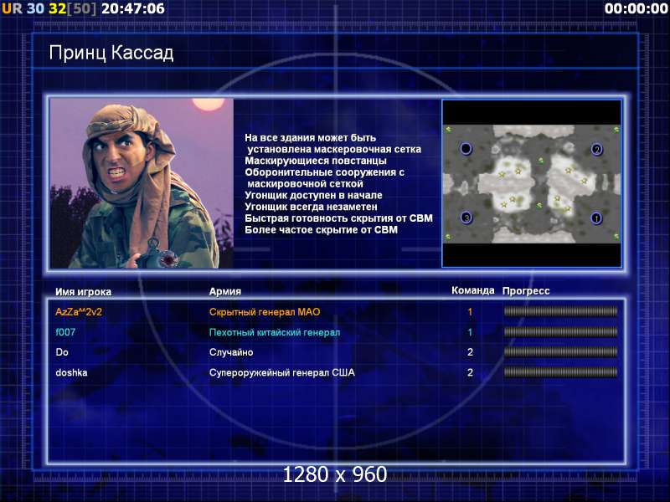Click army text 'Супероружейный генерал США'
This screenshot has height=502, width=670.
point(282,372)
